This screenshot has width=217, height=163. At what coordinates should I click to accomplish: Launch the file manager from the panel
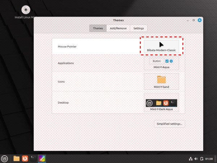(17, 159)
